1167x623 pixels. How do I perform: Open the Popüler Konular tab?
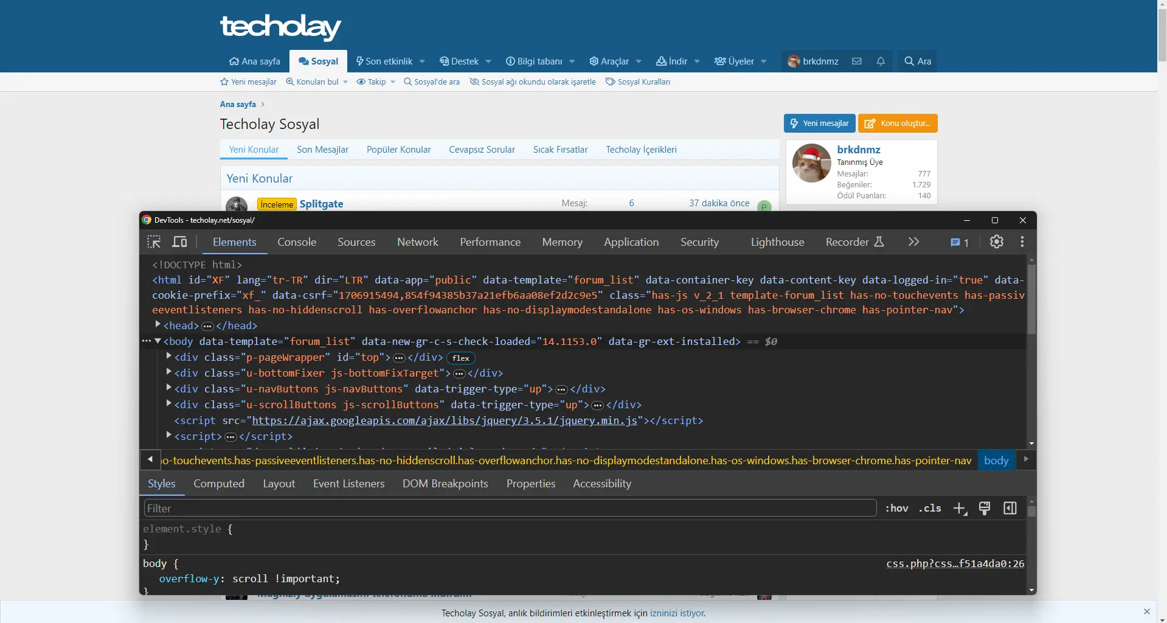398,150
